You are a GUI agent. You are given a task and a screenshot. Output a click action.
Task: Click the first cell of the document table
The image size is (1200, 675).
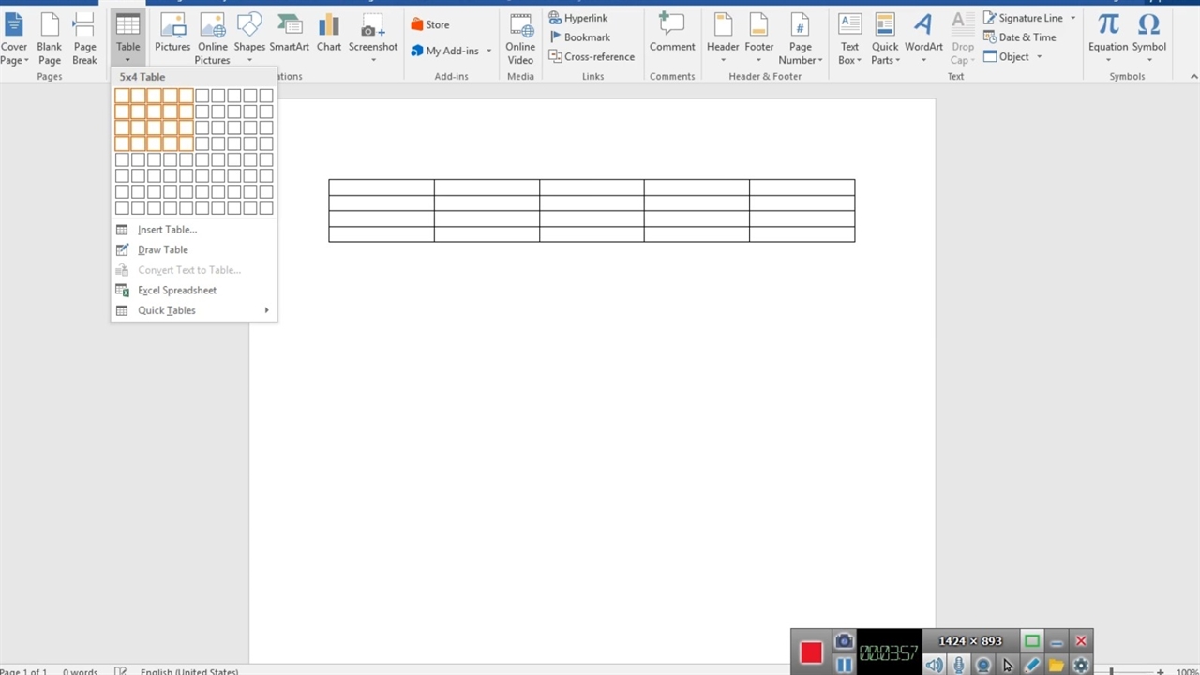[x=381, y=187]
